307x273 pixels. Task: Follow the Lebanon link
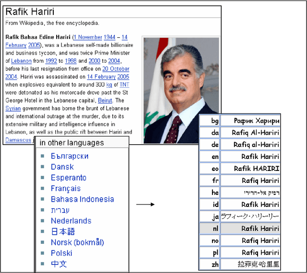tap(21, 61)
